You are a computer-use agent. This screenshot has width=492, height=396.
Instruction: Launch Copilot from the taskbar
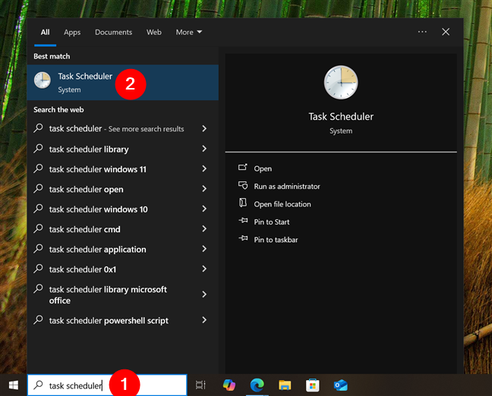(x=229, y=385)
